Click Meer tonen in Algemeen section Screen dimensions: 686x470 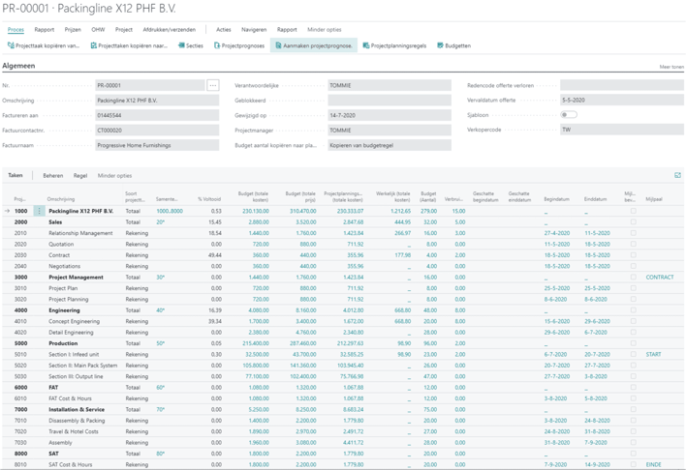click(x=671, y=67)
